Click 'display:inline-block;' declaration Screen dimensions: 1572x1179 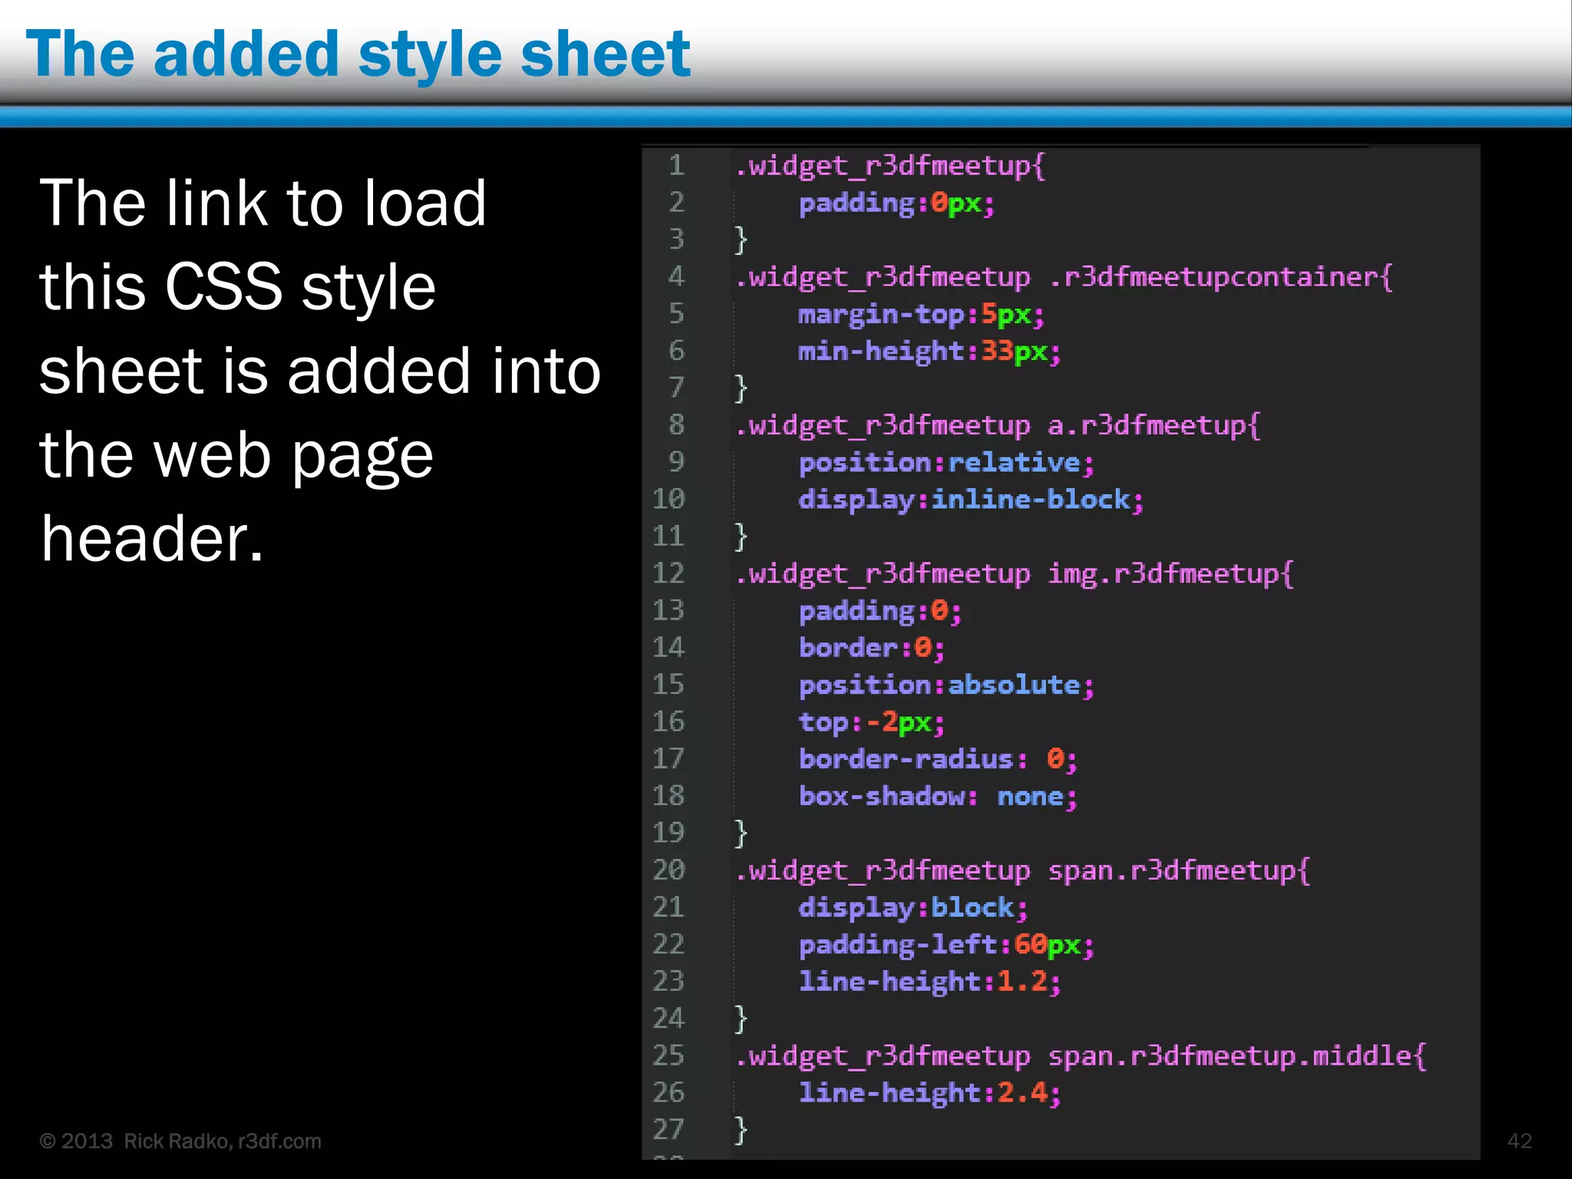pos(971,500)
